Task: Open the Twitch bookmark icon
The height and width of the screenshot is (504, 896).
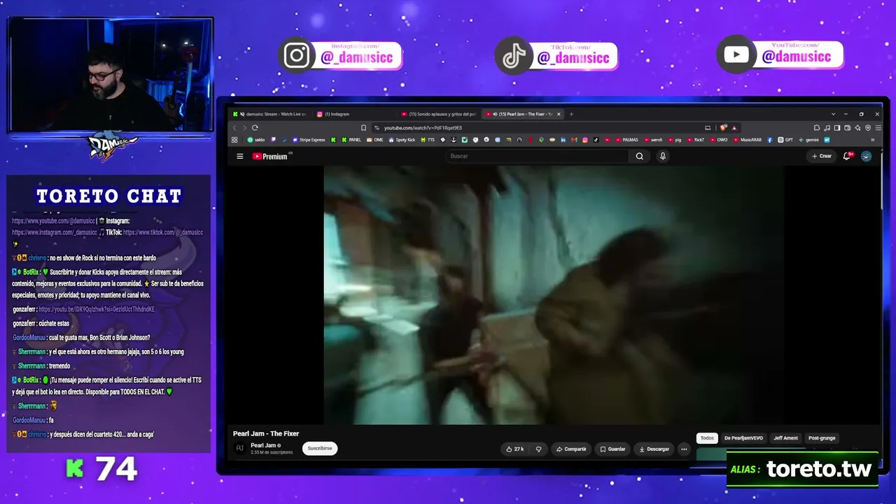Action: [274, 140]
